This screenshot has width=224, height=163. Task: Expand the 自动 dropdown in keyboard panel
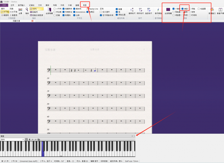23,140
